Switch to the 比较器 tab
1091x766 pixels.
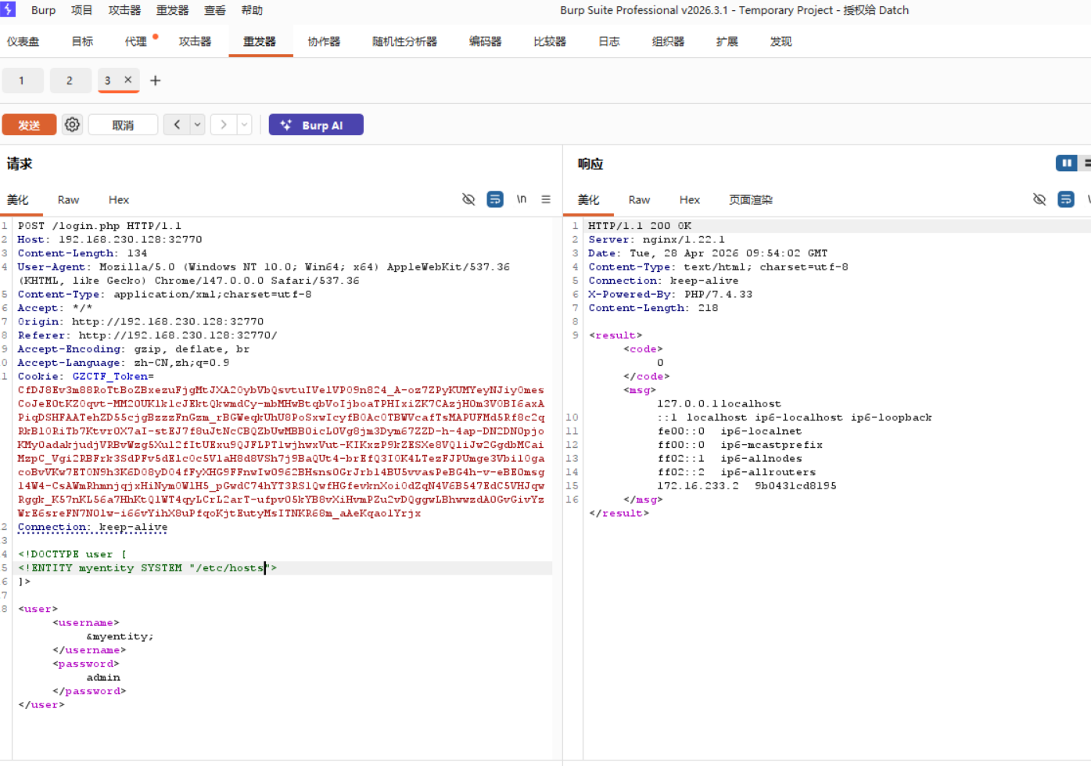pos(550,41)
